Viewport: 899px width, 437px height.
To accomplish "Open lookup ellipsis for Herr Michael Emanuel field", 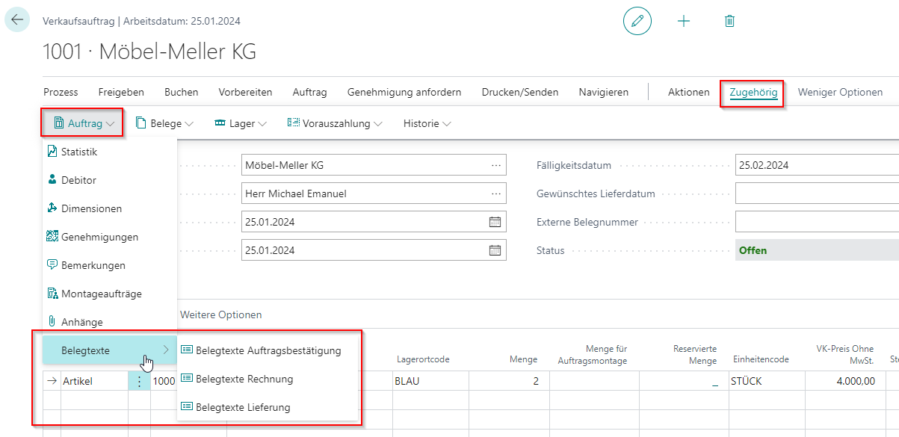I will click(x=495, y=193).
